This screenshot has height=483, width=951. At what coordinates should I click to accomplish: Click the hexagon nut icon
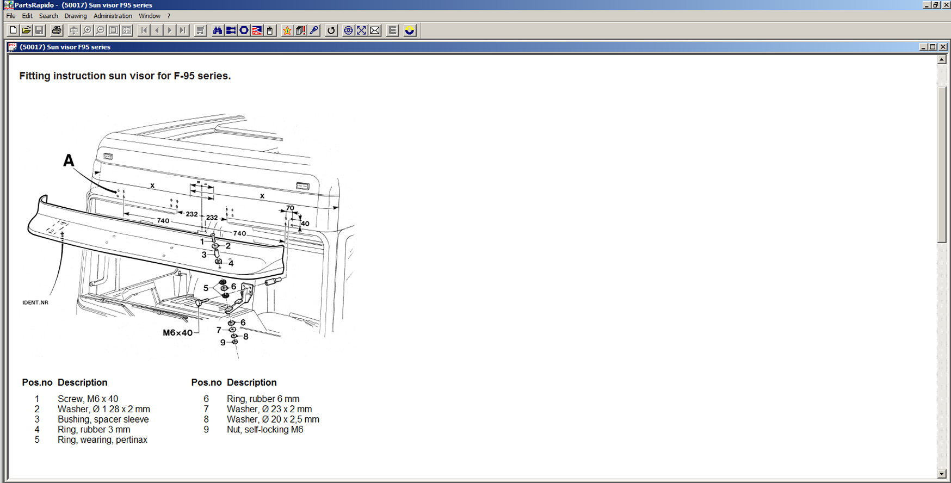[x=244, y=30]
